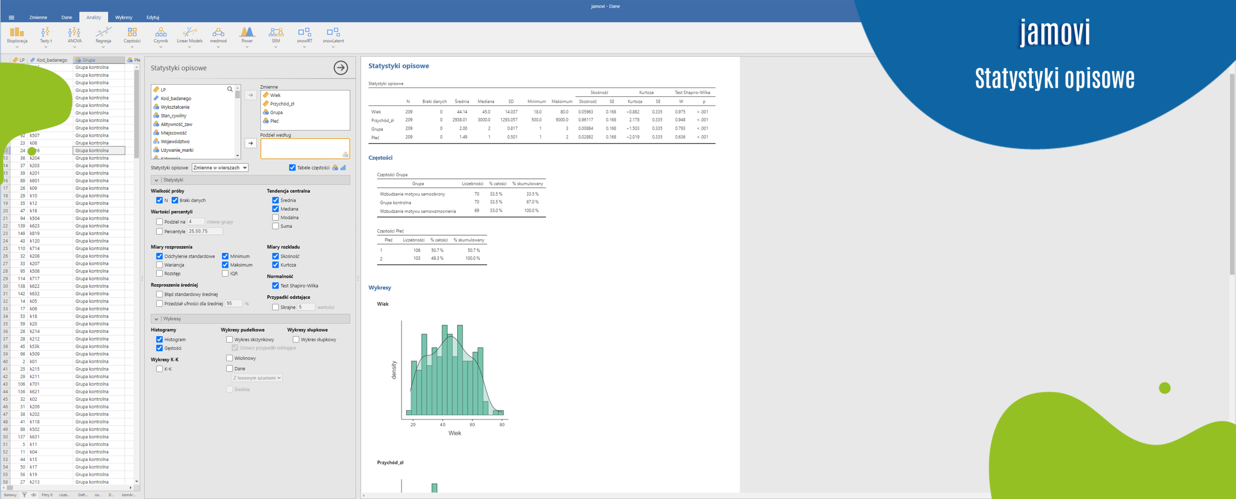This screenshot has height=499, width=1236.
Task: Open the Zmienne w wierszach dropdown
Action: (x=220, y=168)
